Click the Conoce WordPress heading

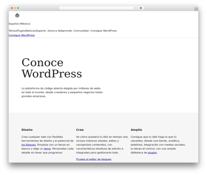(x=52, y=68)
